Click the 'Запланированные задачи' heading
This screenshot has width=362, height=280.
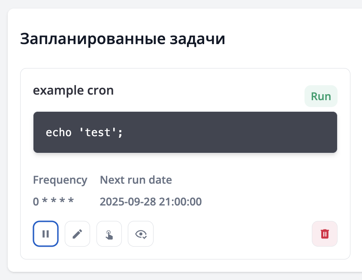[123, 39]
